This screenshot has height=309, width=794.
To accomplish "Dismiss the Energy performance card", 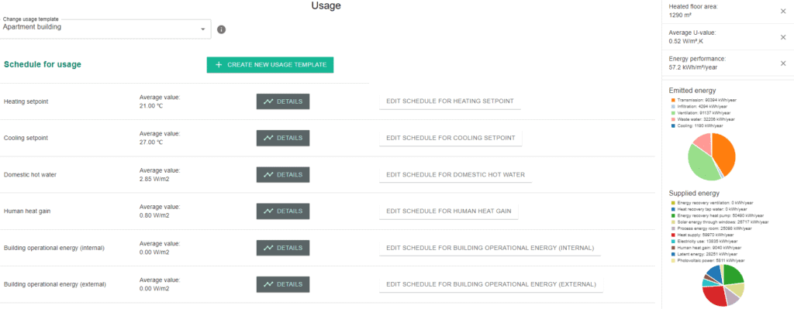I will pyautogui.click(x=783, y=64).
